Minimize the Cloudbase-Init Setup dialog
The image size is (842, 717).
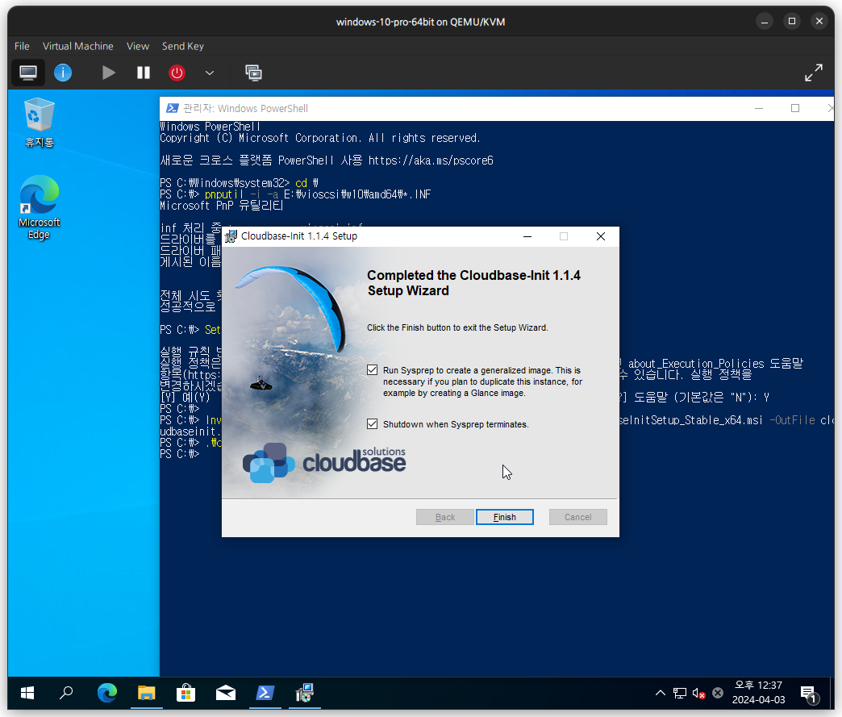[x=527, y=236]
